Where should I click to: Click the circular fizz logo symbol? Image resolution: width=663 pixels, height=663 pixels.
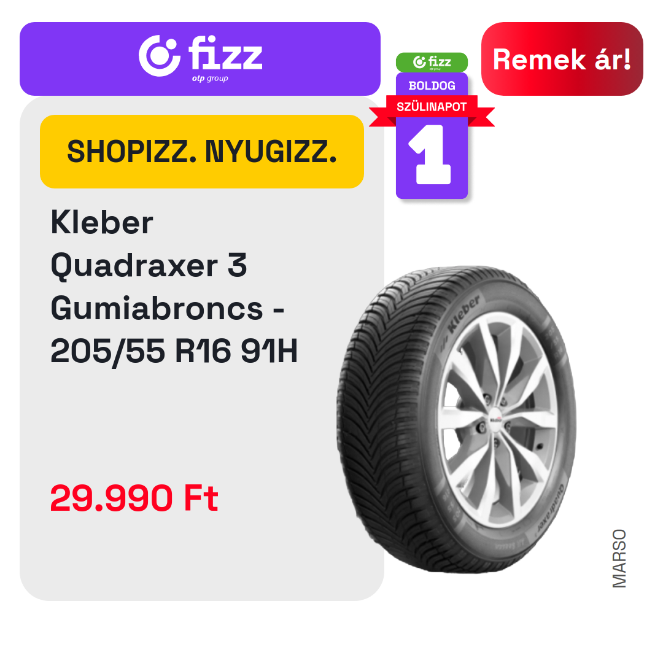pyautogui.click(x=160, y=56)
